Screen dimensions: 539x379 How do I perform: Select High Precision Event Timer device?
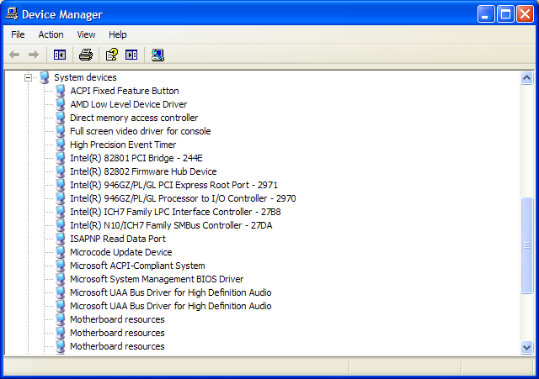click(123, 145)
